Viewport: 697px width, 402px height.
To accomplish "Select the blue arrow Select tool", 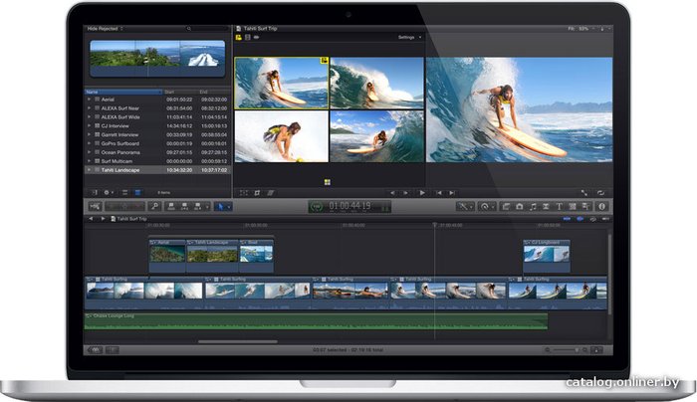I will pyautogui.click(x=220, y=207).
